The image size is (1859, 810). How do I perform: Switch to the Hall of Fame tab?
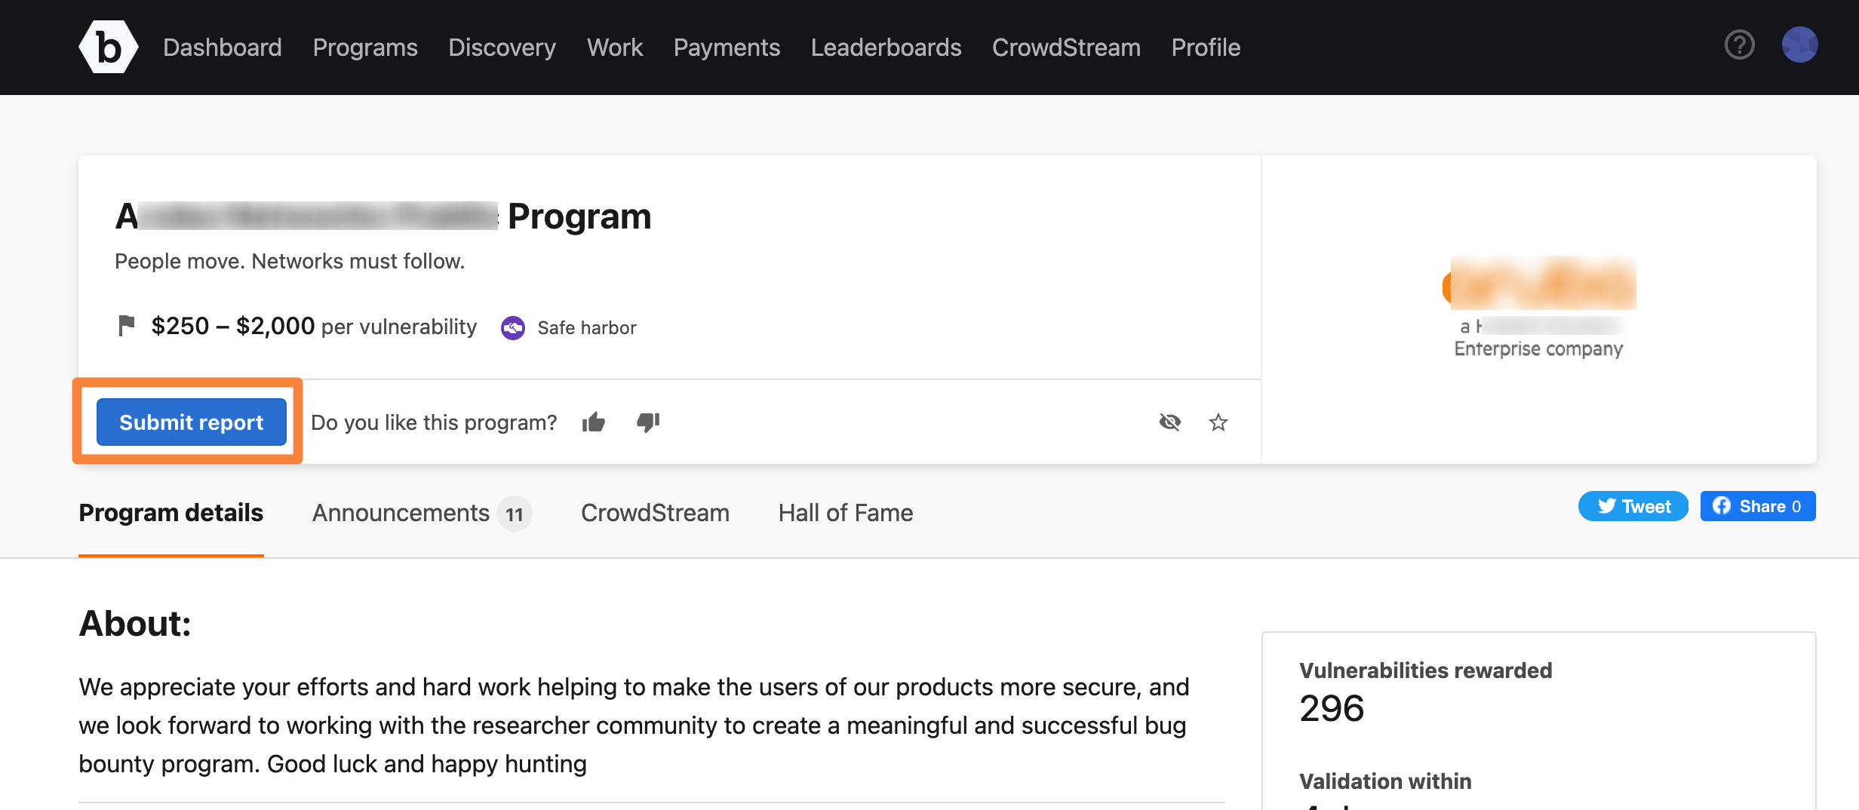tap(846, 513)
